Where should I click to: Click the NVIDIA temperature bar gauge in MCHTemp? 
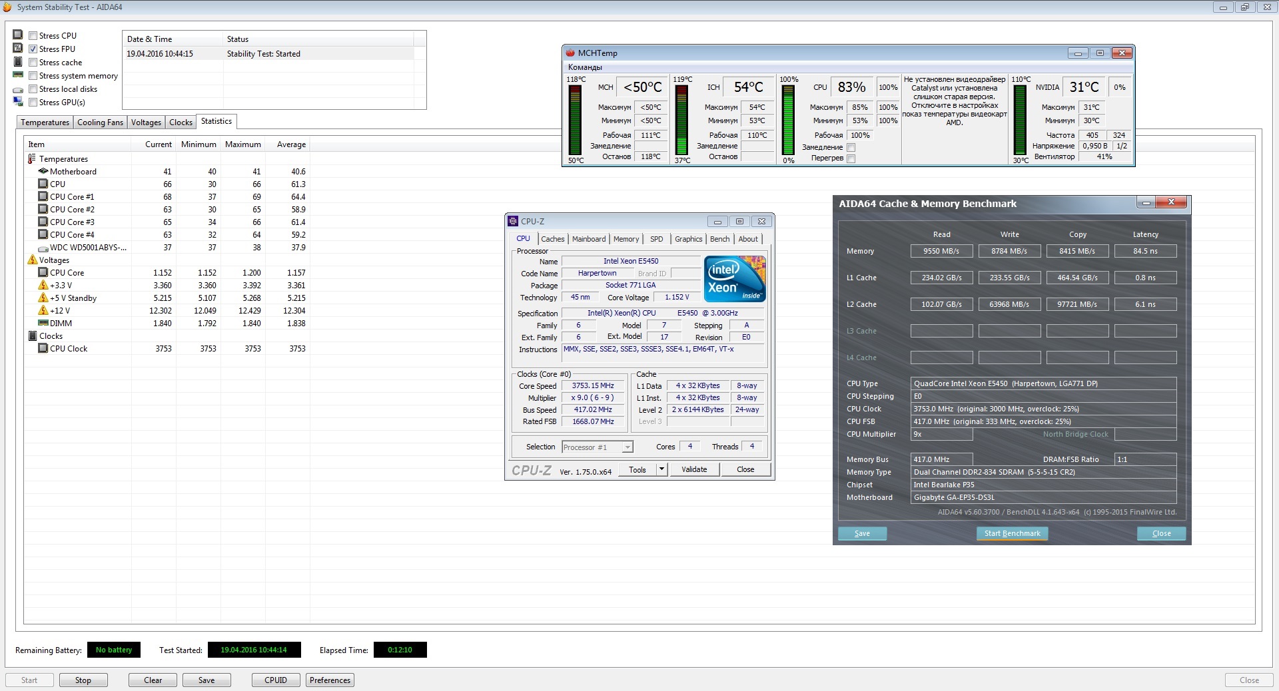point(1020,120)
